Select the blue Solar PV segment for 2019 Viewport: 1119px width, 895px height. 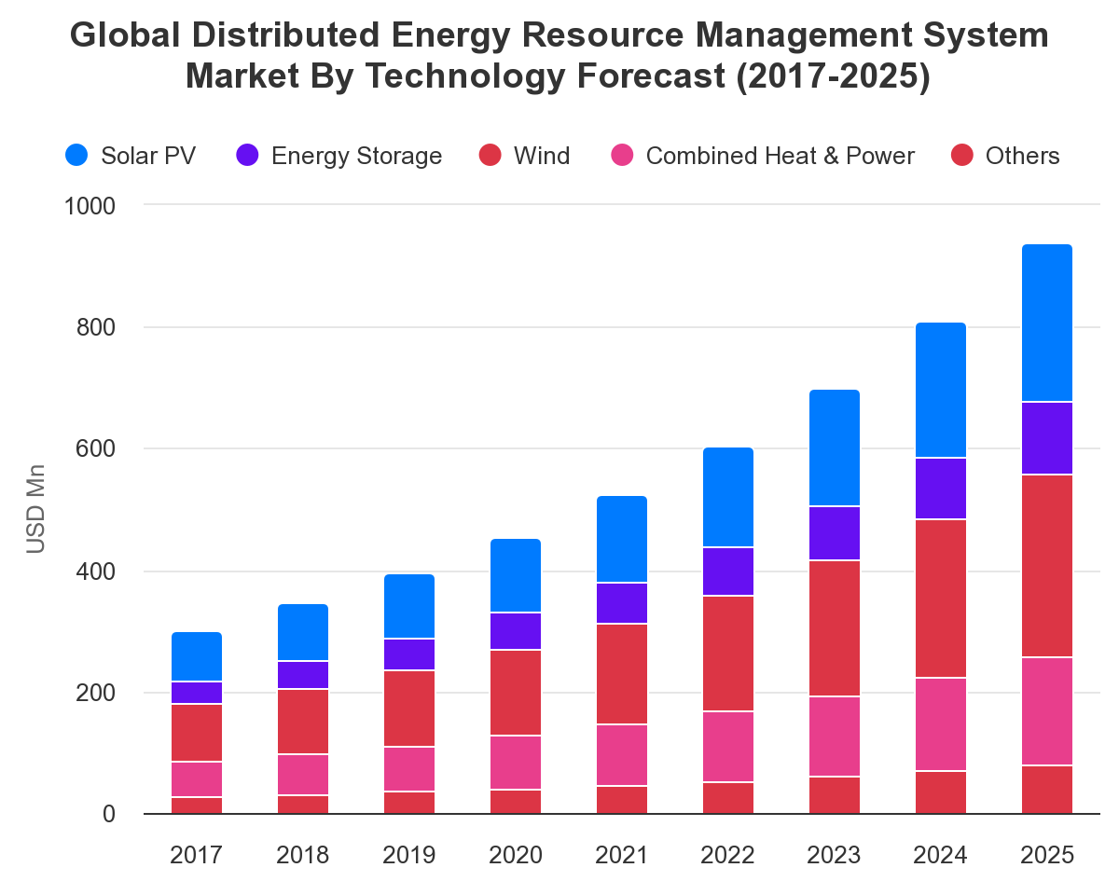409,606
